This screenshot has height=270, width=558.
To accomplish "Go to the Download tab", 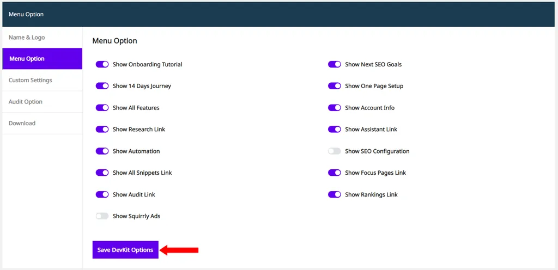I will click(43, 123).
